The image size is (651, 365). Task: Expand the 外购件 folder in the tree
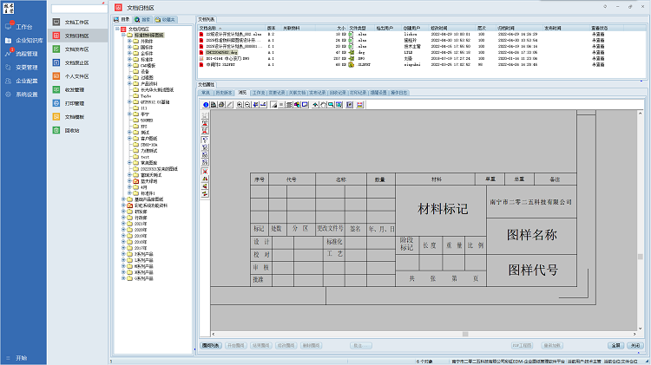129,42
